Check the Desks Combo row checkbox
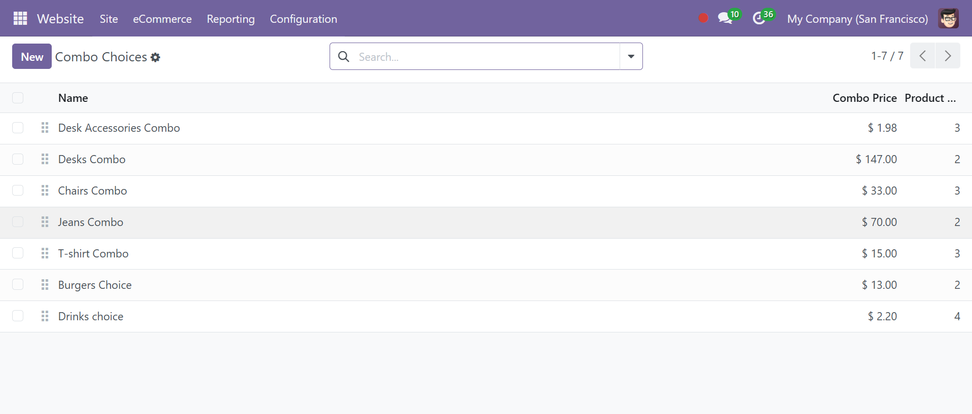972x414 pixels. [18, 159]
